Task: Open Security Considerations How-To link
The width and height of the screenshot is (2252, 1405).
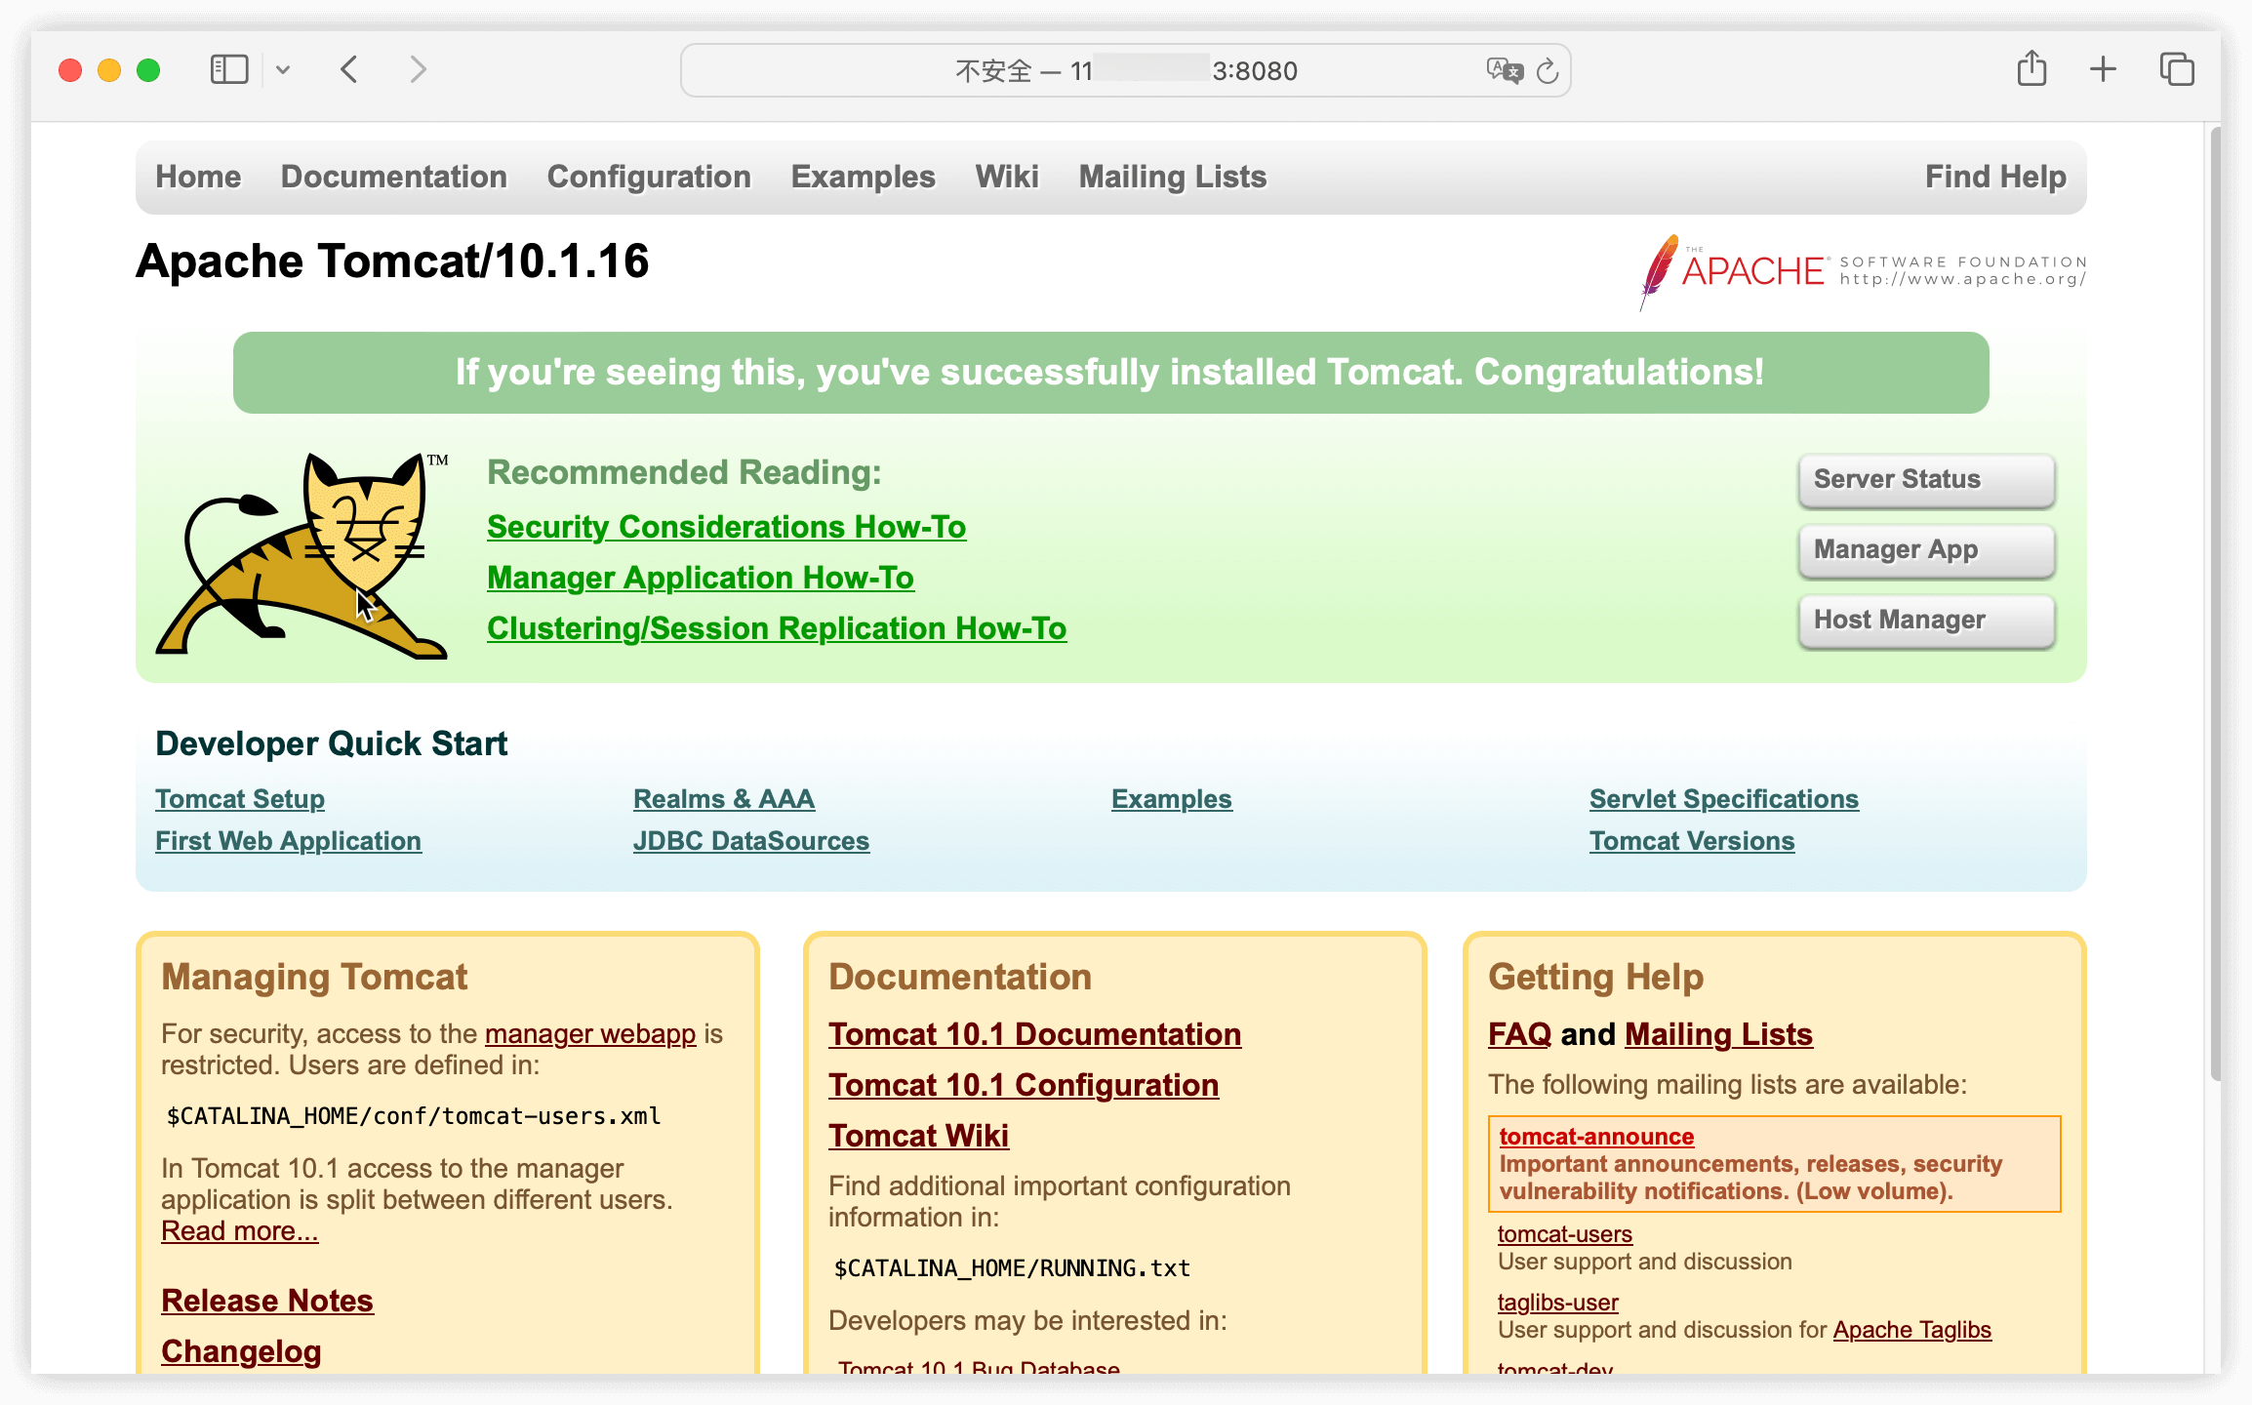Action: (727, 527)
